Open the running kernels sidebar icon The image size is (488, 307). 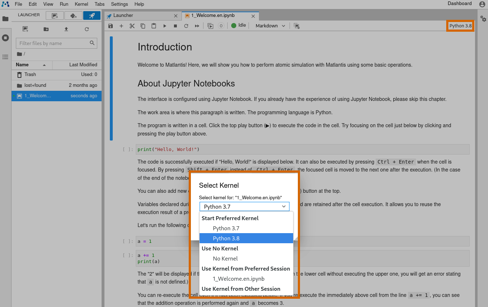(5, 37)
